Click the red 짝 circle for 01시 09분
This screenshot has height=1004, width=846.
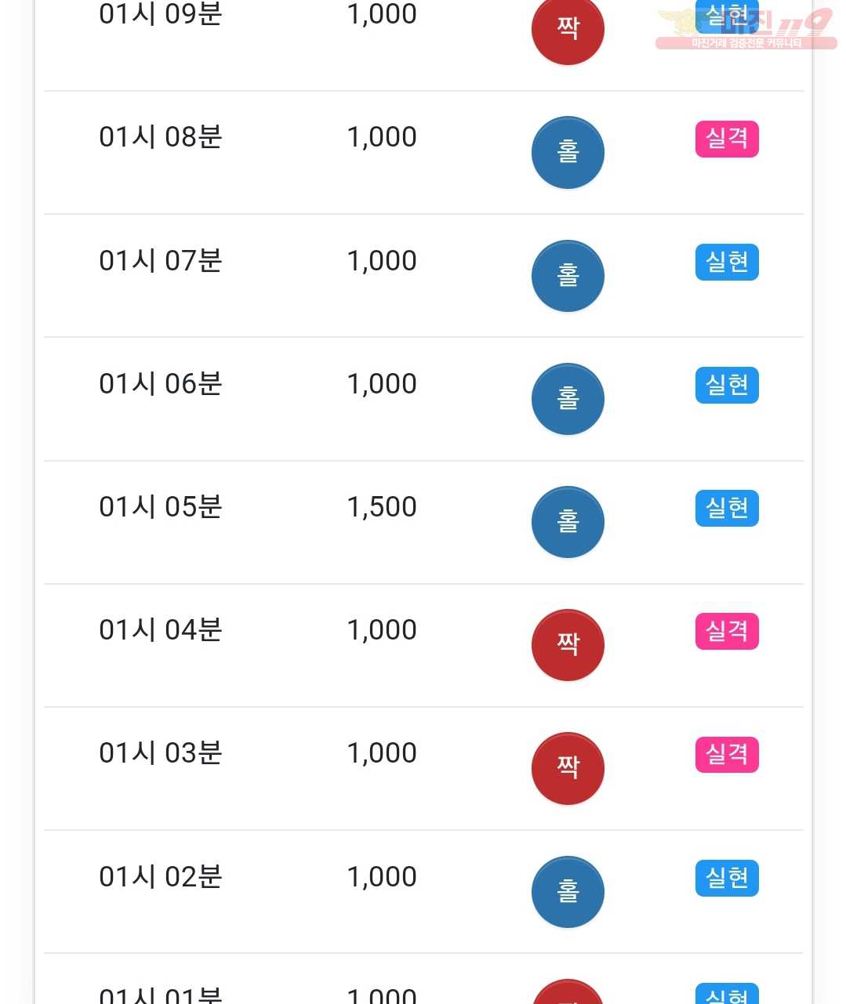click(568, 29)
